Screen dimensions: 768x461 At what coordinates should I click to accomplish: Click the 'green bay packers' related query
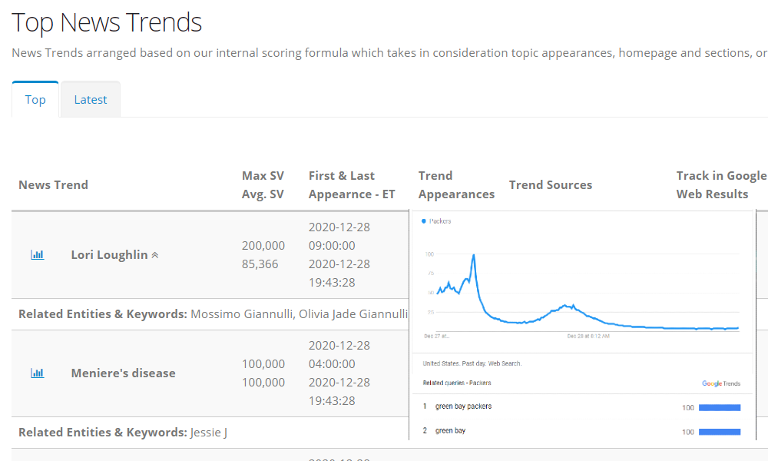463,406
